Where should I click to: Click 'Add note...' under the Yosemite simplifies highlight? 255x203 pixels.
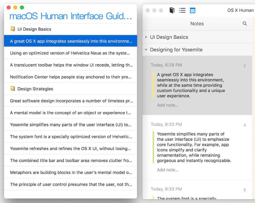coord(168,170)
